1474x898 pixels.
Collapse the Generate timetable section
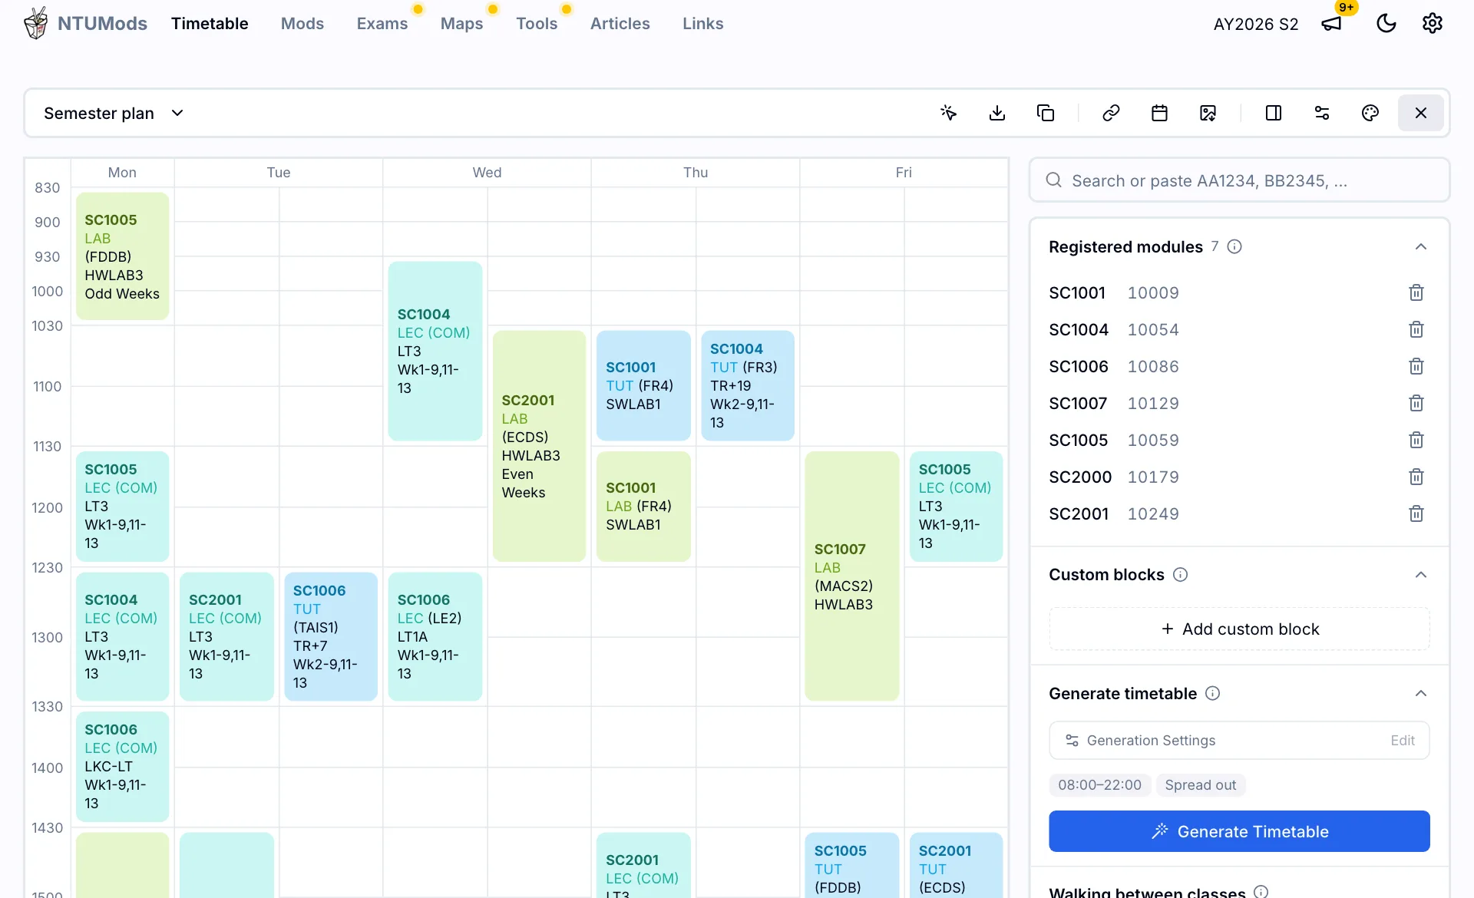coord(1421,693)
